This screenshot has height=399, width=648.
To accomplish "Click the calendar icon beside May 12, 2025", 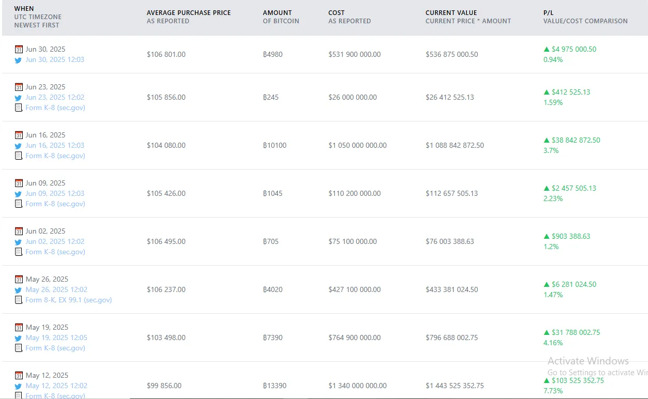I will (x=19, y=375).
